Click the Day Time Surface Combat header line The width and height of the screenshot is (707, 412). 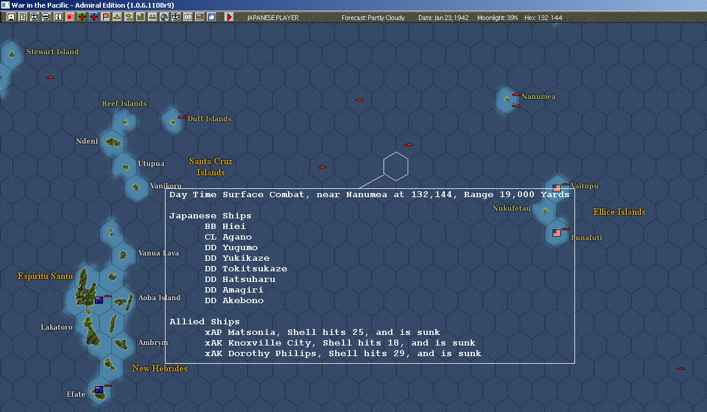click(369, 195)
